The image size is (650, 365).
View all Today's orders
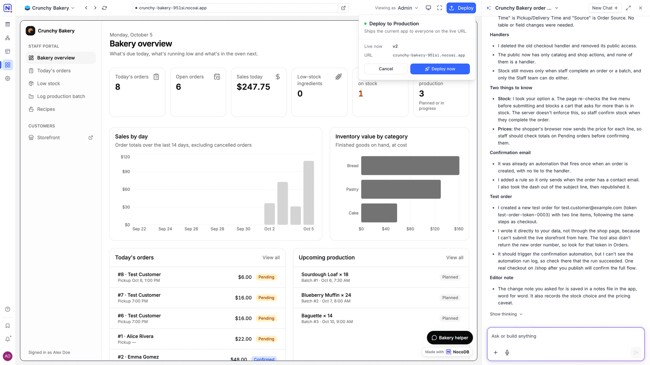tap(271, 258)
